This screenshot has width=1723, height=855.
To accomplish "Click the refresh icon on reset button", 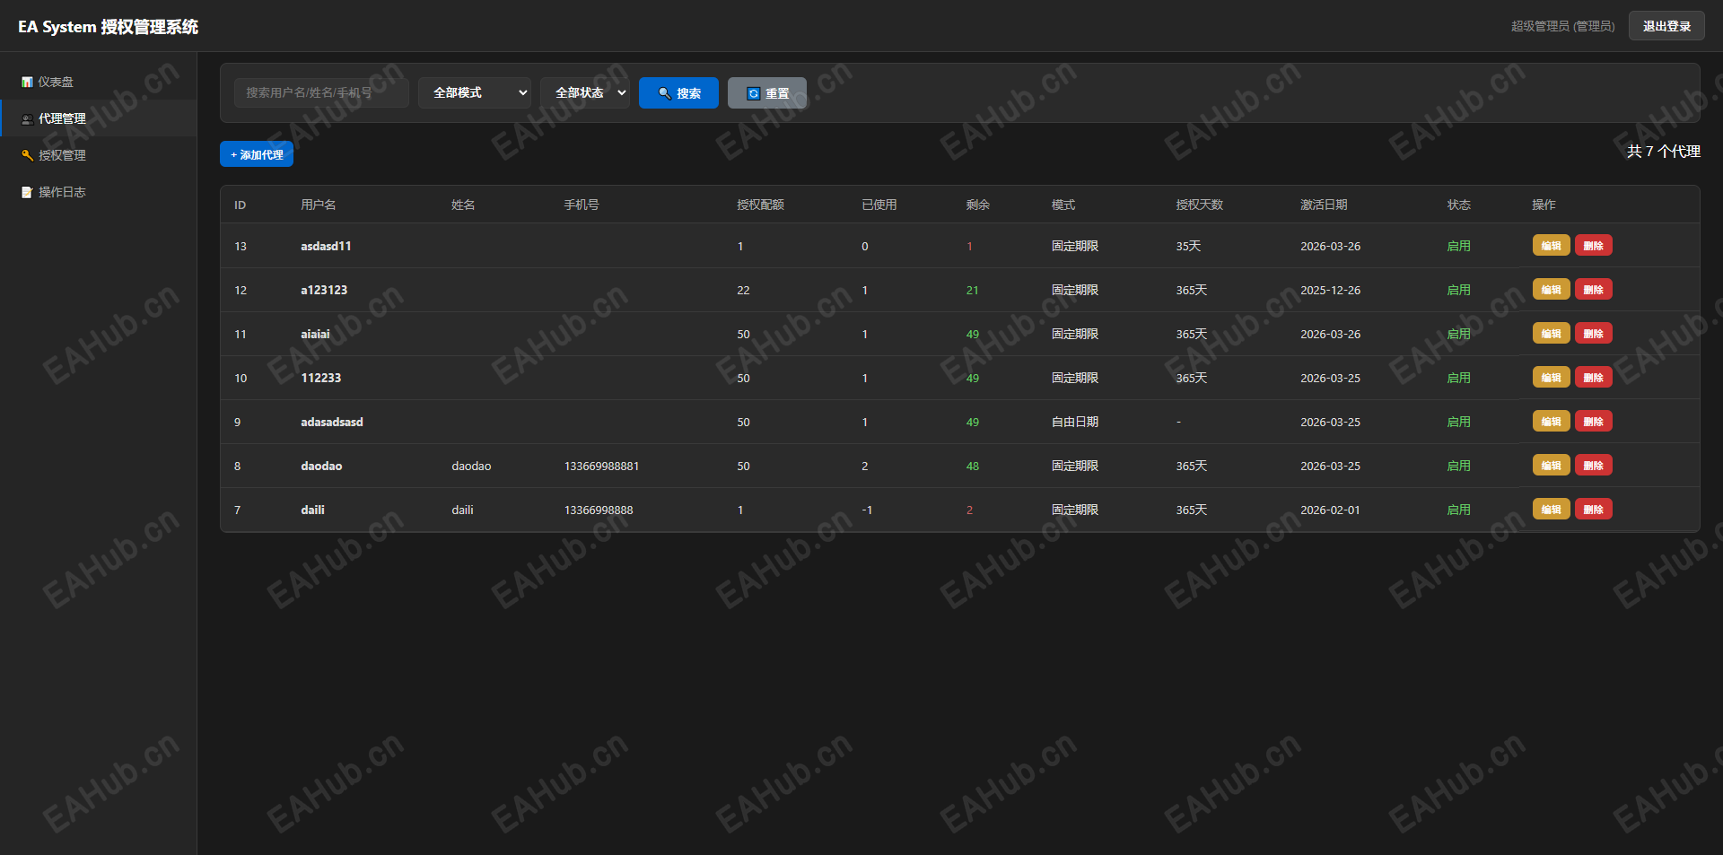I will click(x=754, y=93).
